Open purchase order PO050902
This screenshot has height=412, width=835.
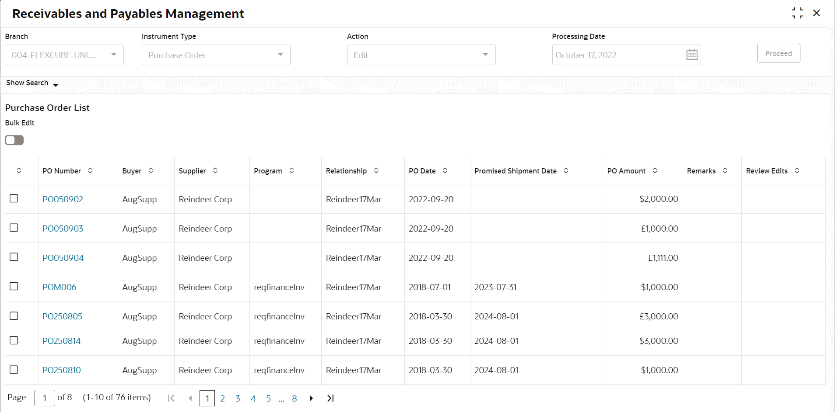63,199
